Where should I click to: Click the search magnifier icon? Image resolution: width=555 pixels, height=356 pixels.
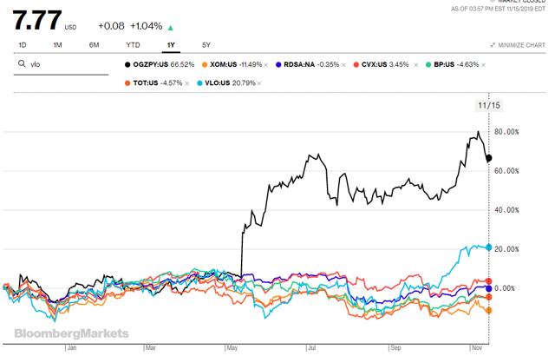pyautogui.click(x=20, y=64)
